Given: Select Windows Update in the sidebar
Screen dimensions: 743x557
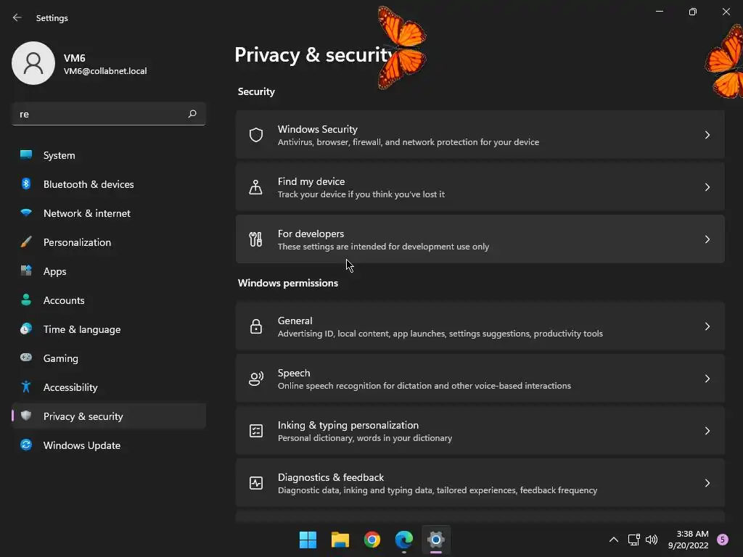Looking at the screenshot, I should pos(81,445).
